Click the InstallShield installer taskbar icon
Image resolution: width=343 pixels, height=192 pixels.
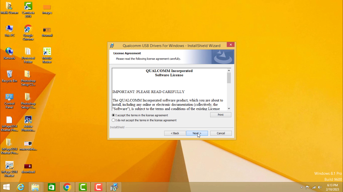[x=114, y=187]
